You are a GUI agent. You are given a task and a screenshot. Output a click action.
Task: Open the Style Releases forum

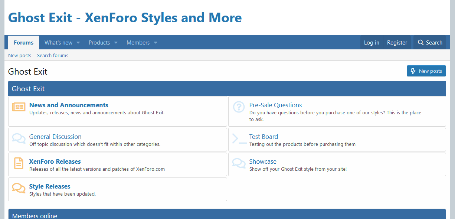[50, 186]
